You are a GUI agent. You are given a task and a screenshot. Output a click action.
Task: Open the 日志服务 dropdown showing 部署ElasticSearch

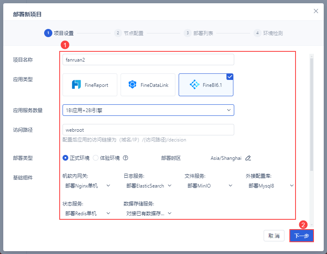(149, 186)
